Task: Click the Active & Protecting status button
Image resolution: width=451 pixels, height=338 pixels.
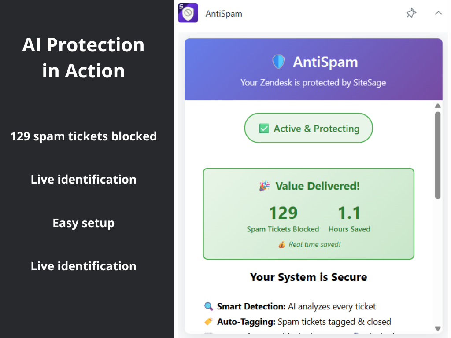Action: click(308, 128)
